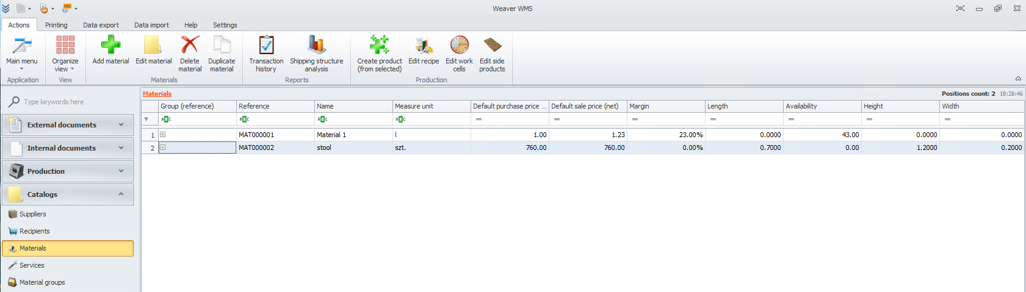This screenshot has width=1026, height=292.
Task: Click the search magnifier icon
Action: 14,102
